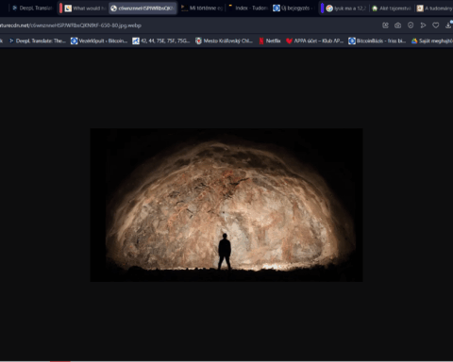Switch to the Új bejegyzés tab
The image size is (453, 362).
(293, 8)
